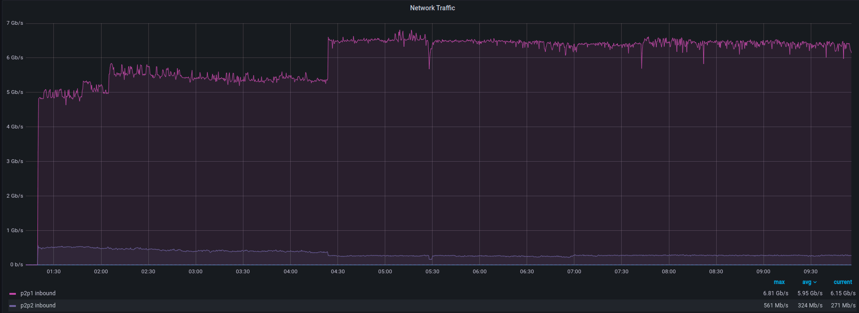Toggle the p2p1 inbound series in legend

pos(38,293)
